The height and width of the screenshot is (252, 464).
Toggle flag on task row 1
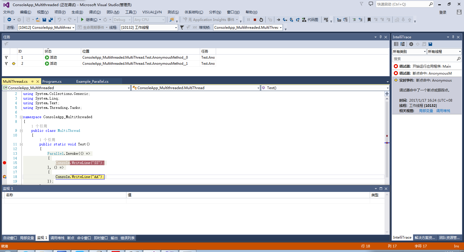click(x=6, y=57)
